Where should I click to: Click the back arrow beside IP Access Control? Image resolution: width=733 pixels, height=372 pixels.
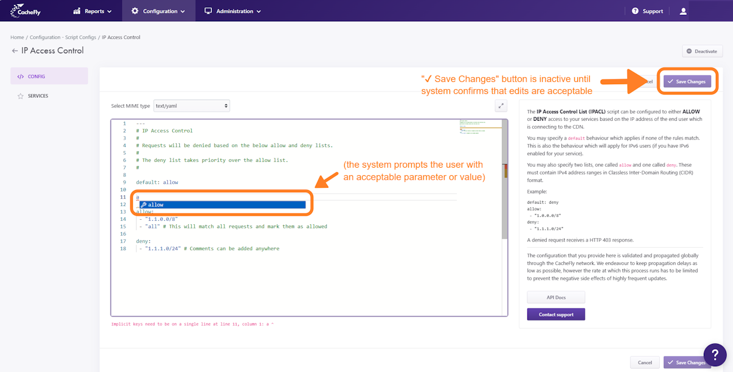tap(15, 51)
